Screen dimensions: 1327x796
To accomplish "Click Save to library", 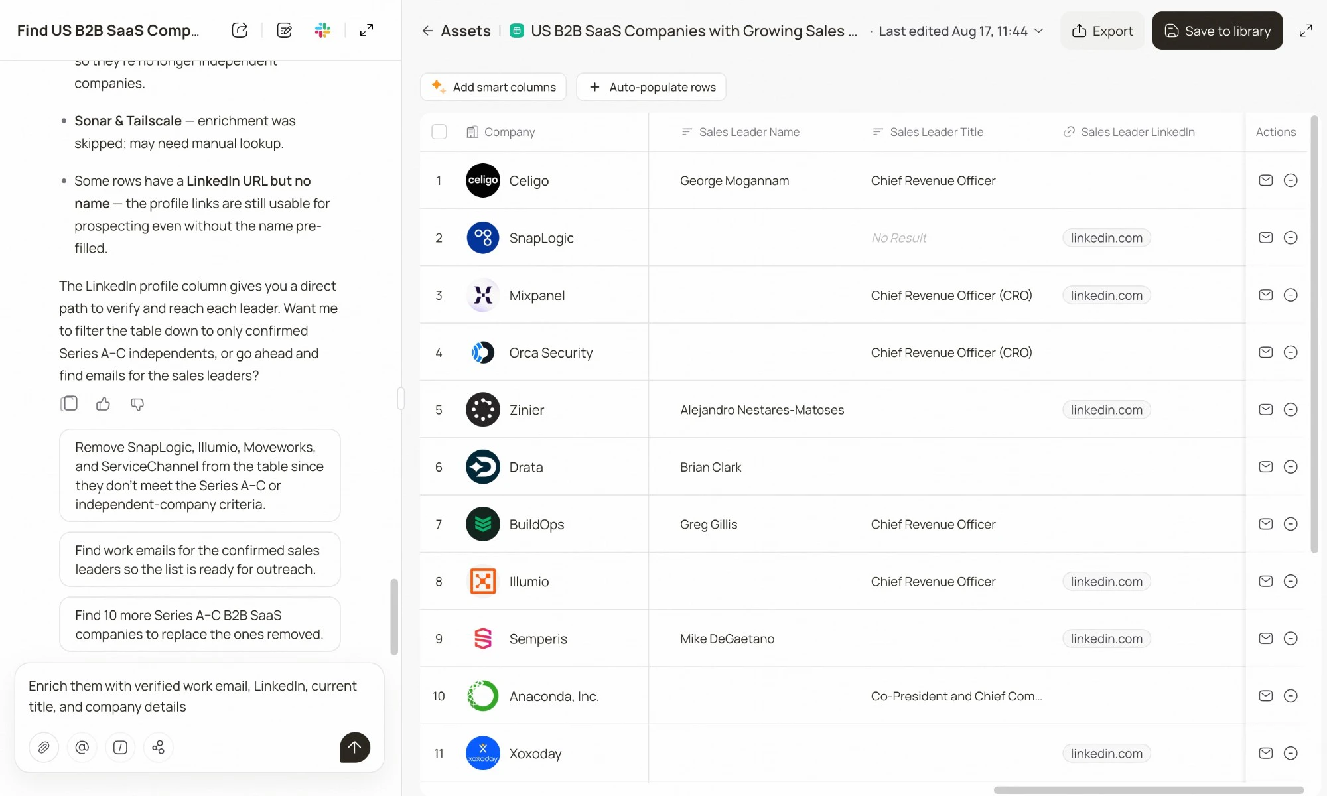I will tap(1218, 31).
